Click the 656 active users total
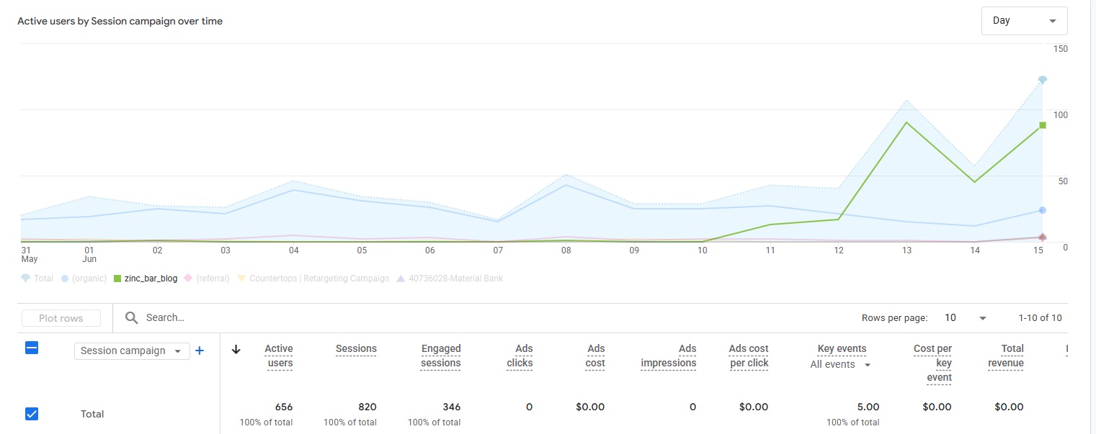1096x434 pixels. click(284, 407)
